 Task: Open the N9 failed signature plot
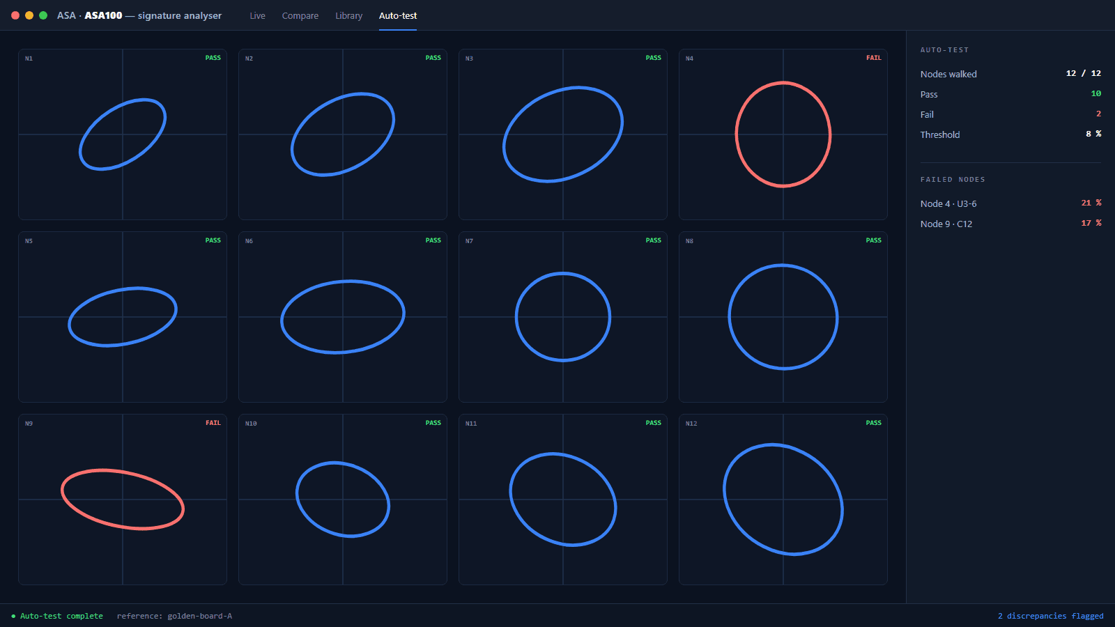click(x=123, y=500)
